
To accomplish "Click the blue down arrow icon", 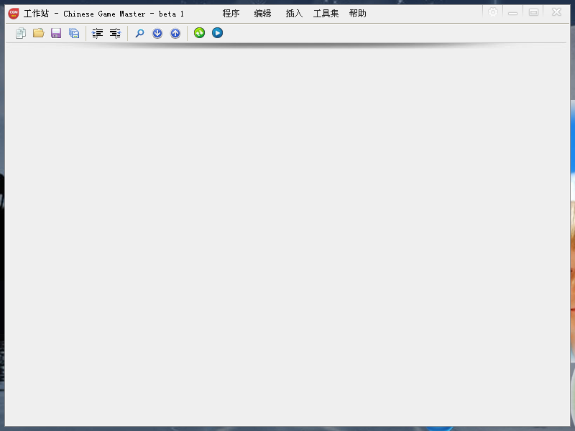I will [x=157, y=33].
